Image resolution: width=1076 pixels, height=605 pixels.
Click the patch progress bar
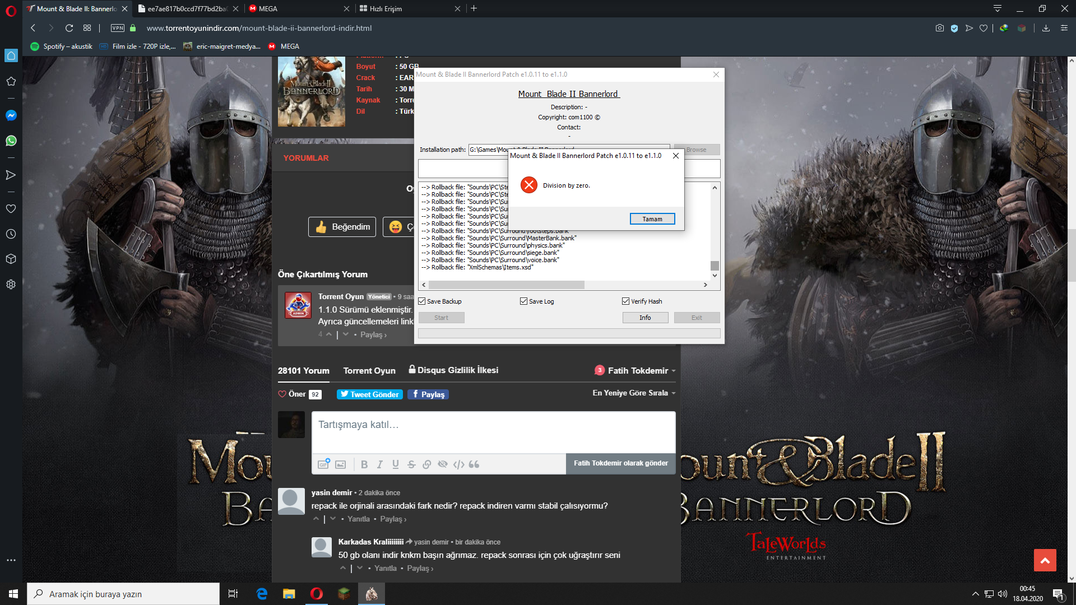569,333
